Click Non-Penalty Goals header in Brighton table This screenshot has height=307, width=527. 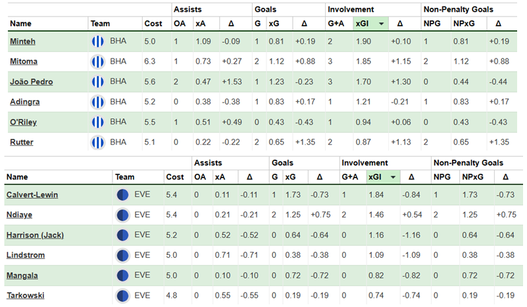click(459, 9)
